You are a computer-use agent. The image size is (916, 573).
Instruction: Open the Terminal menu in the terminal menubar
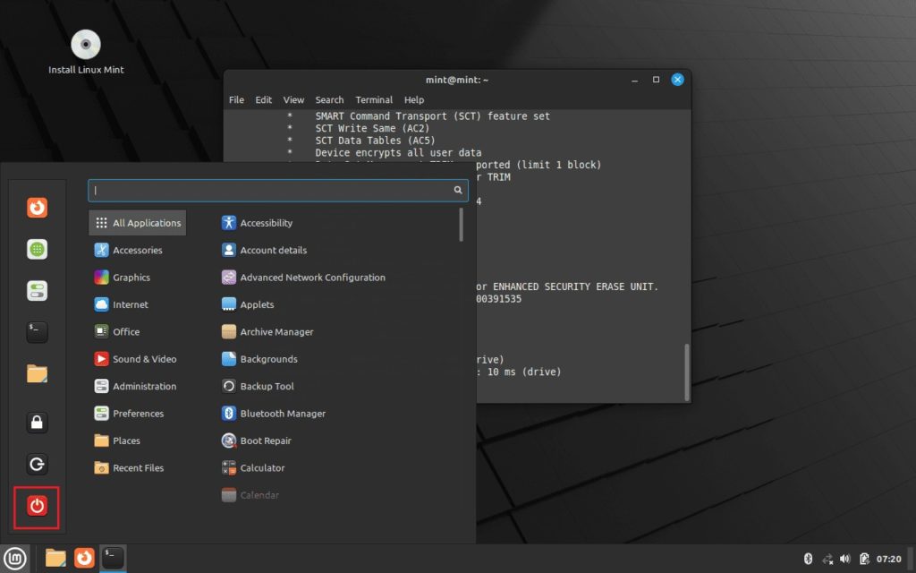click(374, 100)
